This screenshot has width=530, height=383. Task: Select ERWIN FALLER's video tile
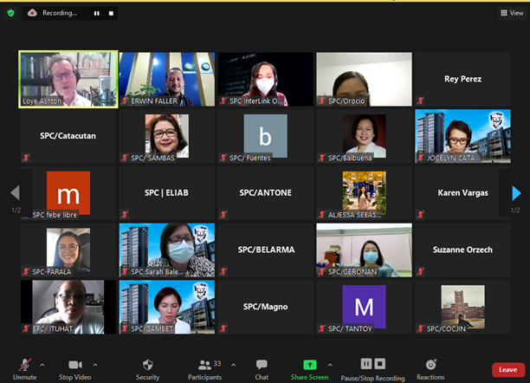coord(167,79)
